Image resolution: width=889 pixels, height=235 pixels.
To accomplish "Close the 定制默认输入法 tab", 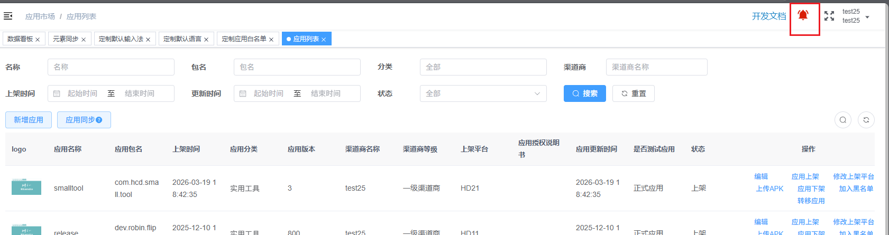I will coord(148,40).
